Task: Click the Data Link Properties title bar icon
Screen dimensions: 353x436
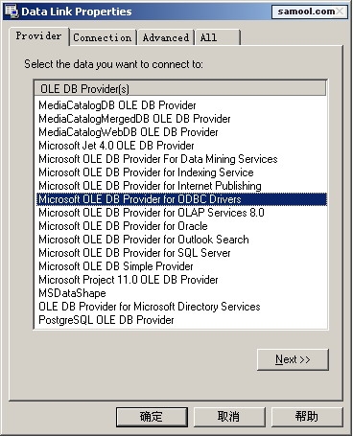Action: point(12,11)
